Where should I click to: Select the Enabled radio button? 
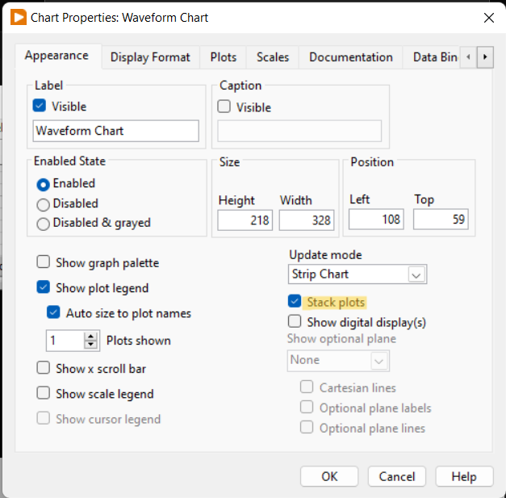pos(44,185)
